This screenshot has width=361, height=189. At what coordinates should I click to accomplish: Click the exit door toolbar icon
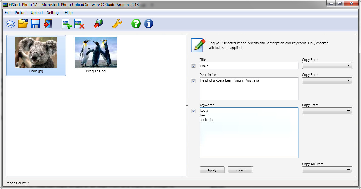click(x=48, y=24)
